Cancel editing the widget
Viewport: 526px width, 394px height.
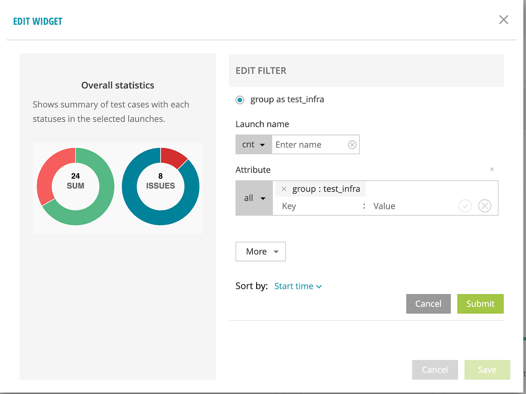tap(435, 369)
